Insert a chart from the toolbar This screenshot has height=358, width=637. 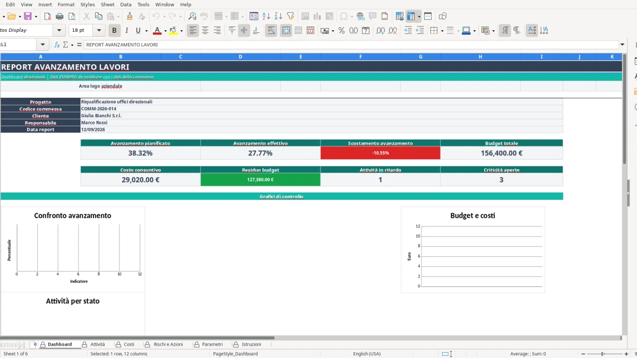tap(317, 16)
